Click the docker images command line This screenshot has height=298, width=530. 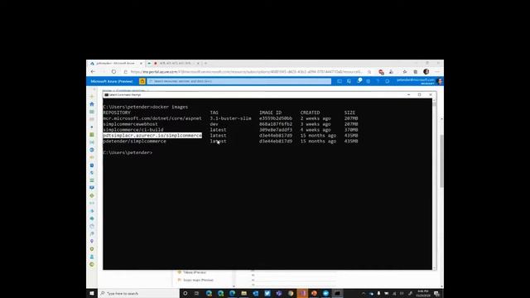(146, 107)
